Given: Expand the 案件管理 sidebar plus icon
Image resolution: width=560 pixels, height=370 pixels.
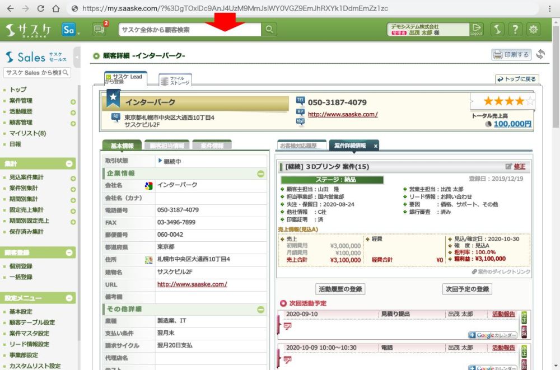Looking at the screenshot, I should point(73,101).
